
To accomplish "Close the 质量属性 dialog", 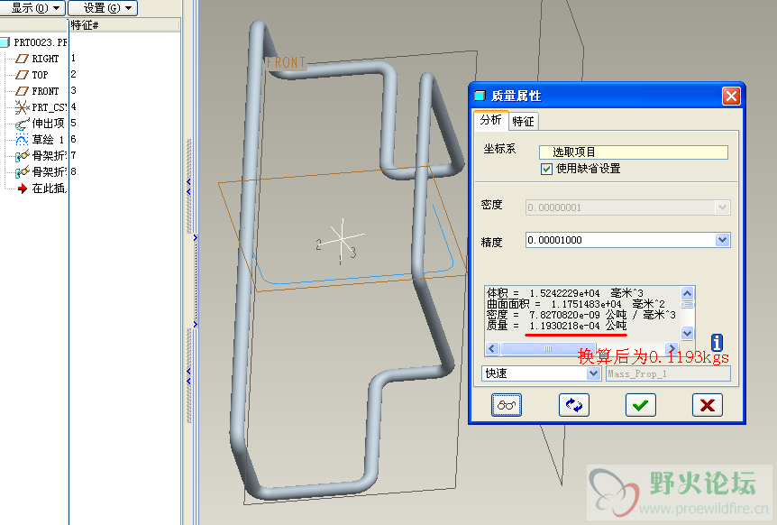I will tap(731, 96).
